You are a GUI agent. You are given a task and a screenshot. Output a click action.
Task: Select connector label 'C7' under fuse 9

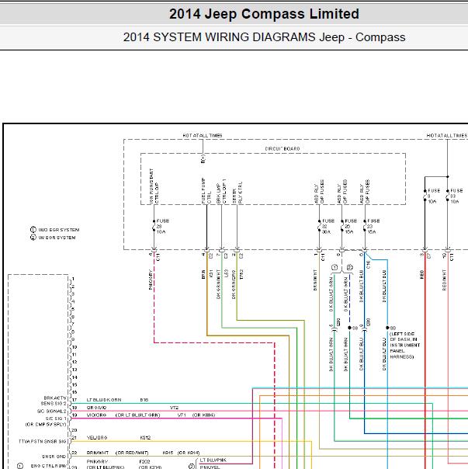tap(429, 256)
